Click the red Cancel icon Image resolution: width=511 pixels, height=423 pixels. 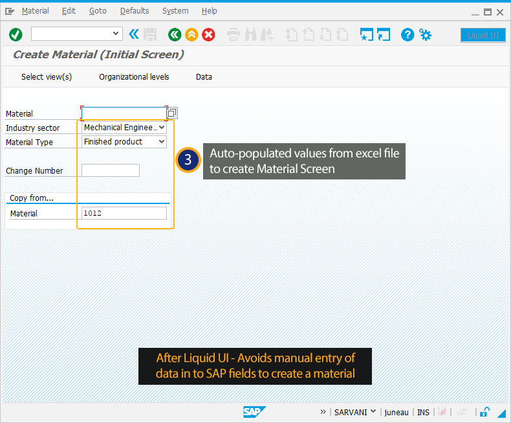pos(208,34)
